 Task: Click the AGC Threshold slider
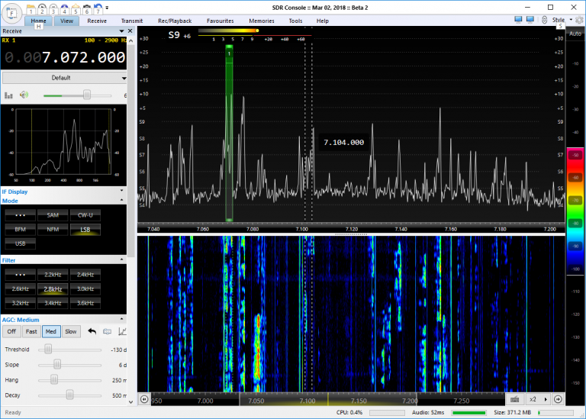tap(48, 349)
